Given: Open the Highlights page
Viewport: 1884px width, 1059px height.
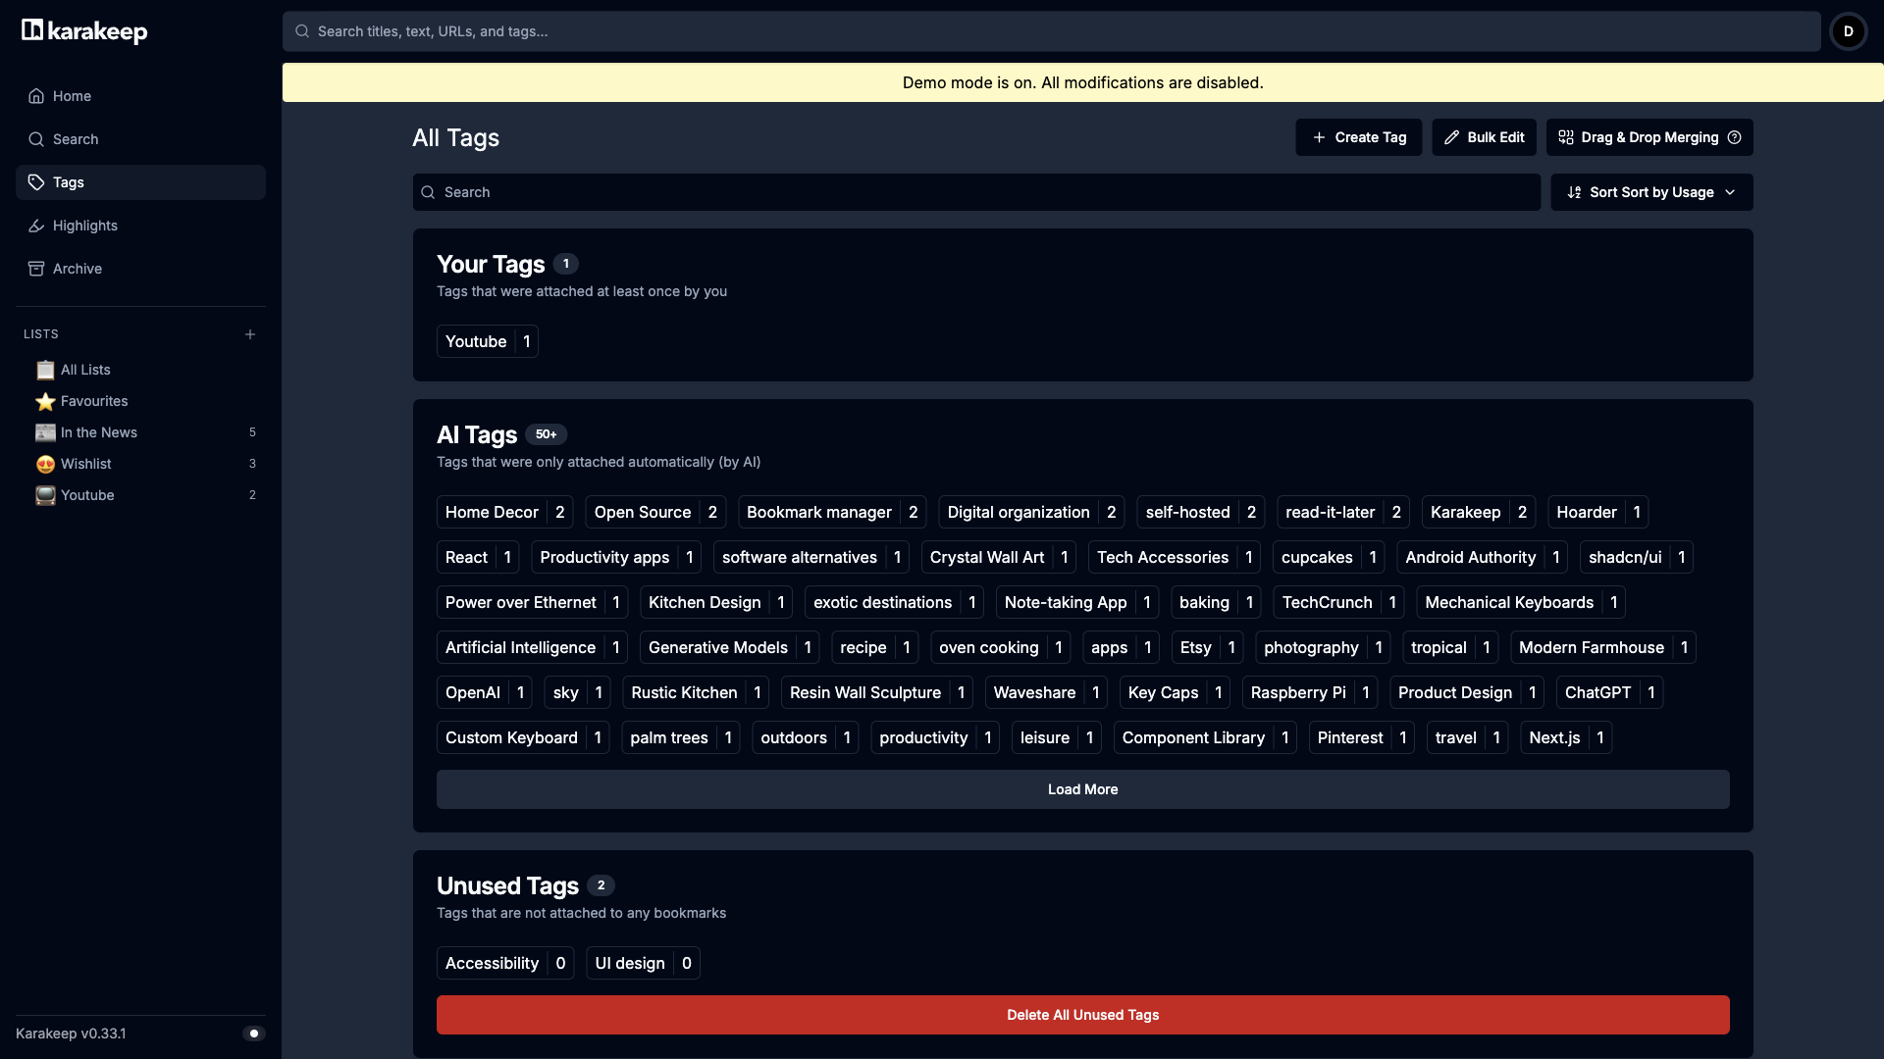Looking at the screenshot, I should (x=140, y=226).
